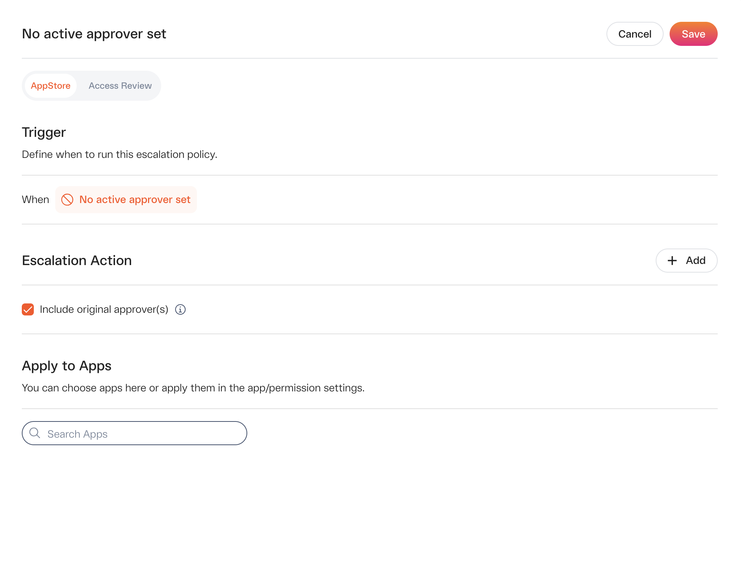Viewport: 741px width, 573px height.
Task: Select the AppStore tab
Action: (x=51, y=86)
